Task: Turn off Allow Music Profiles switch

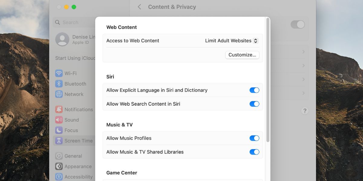Action: tap(254, 138)
